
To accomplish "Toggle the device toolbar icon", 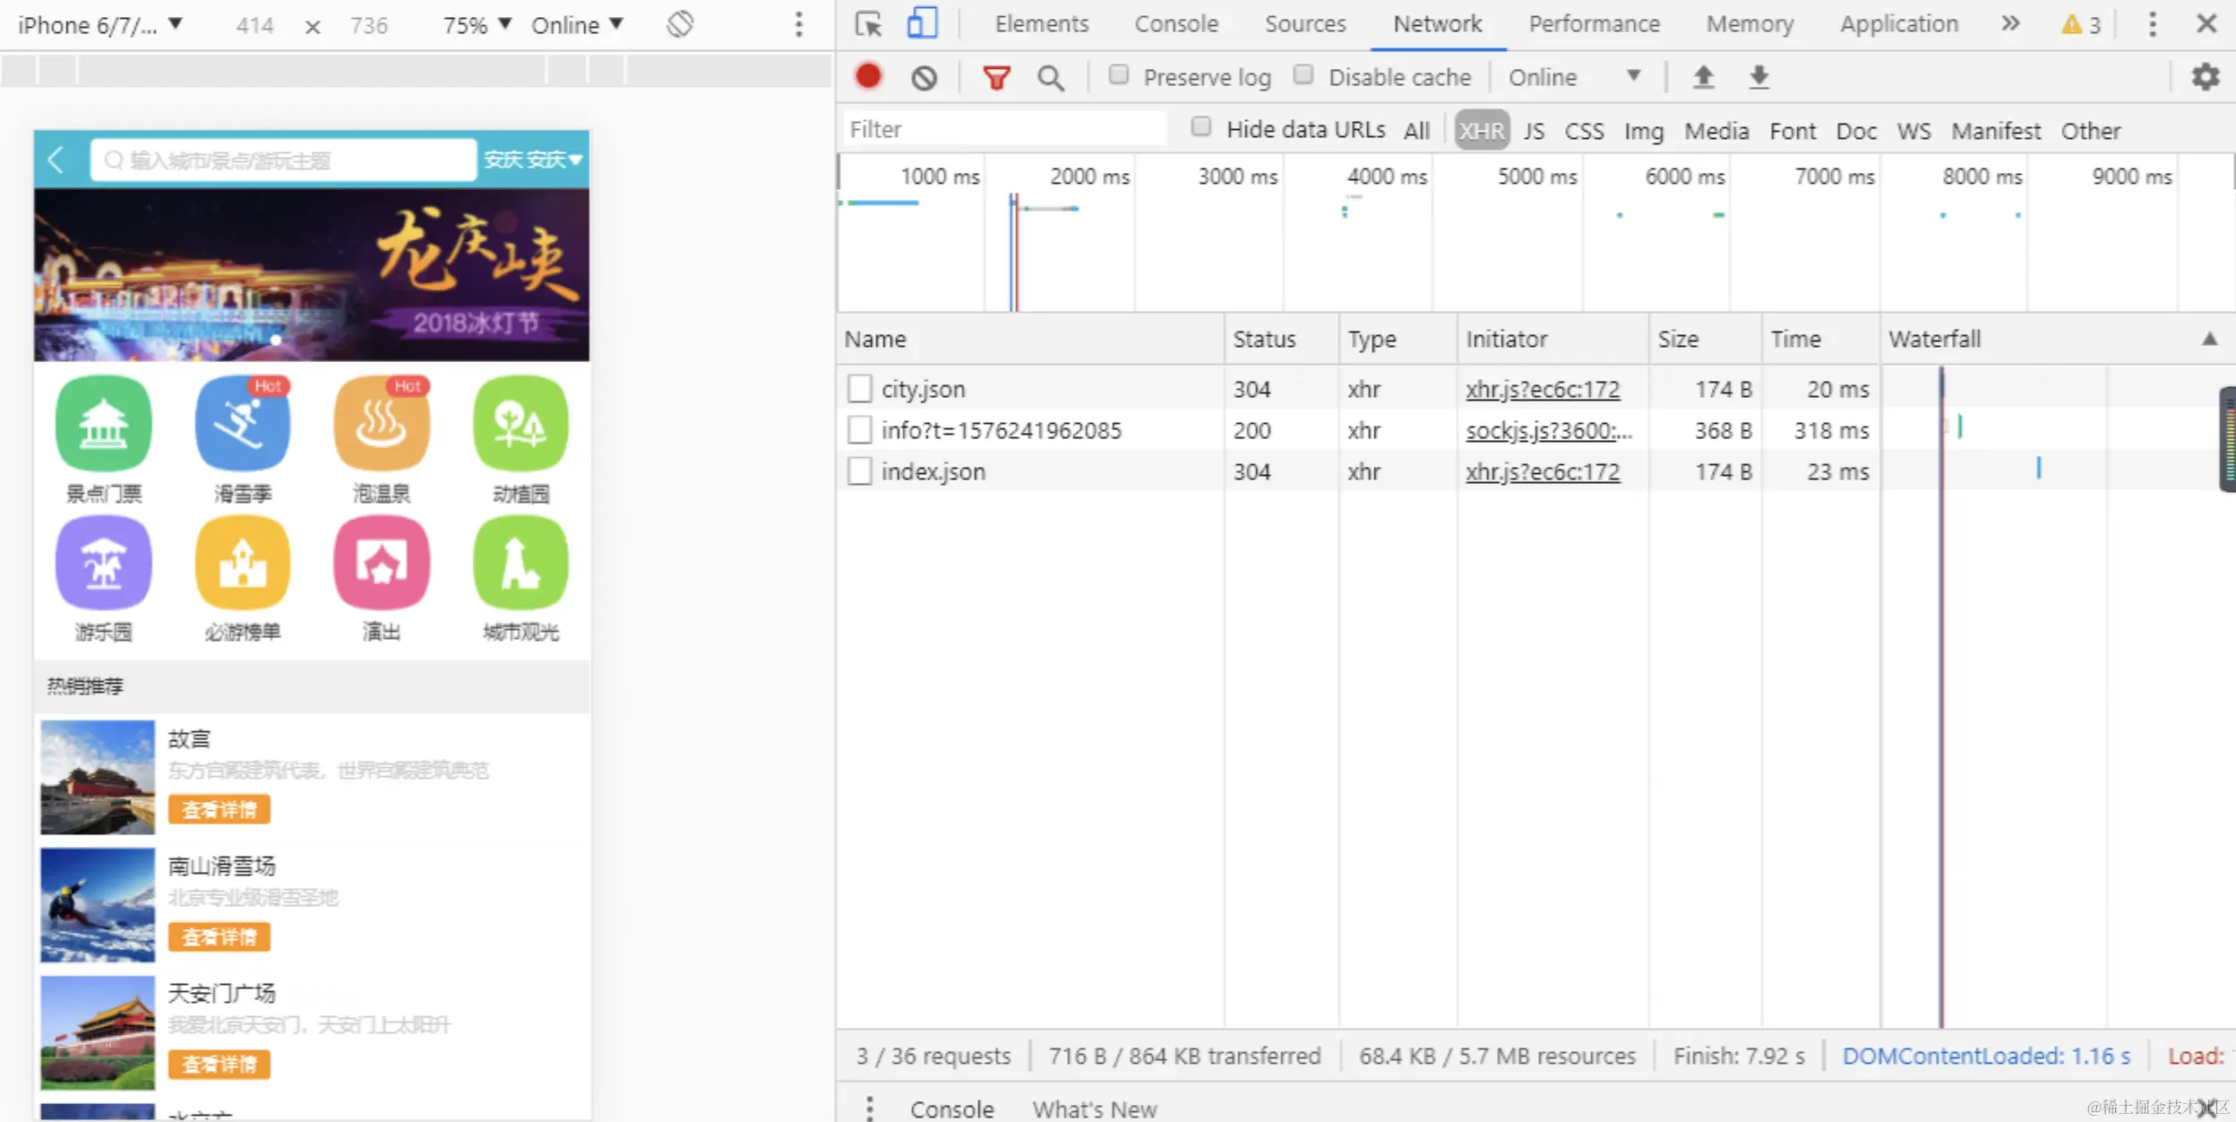I will 922,23.
